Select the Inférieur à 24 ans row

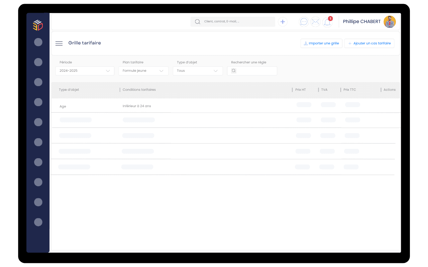[x=137, y=106]
